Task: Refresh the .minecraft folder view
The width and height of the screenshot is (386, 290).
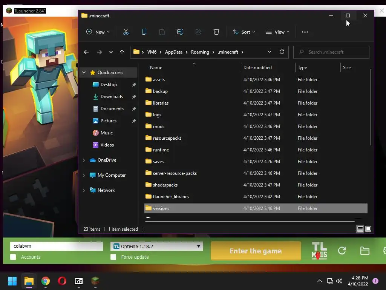Action: (282, 52)
